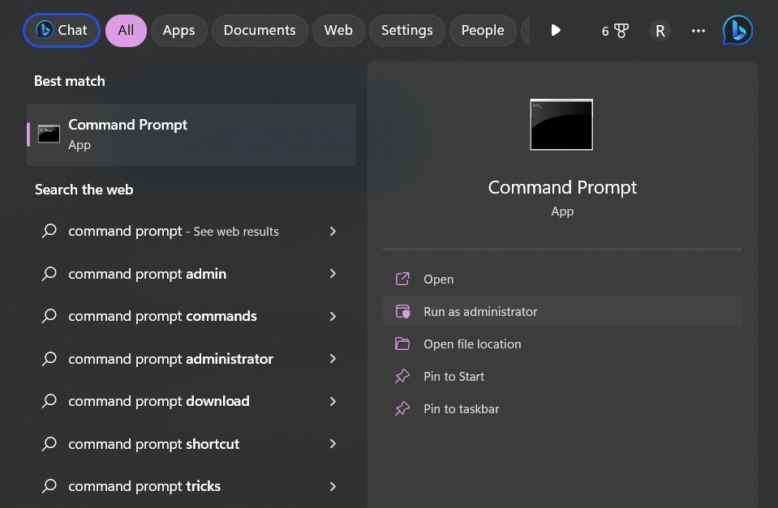
Task: Switch to the Settings filter tab
Action: [407, 30]
